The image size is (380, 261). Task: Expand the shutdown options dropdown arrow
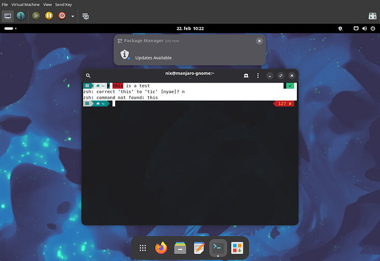click(x=72, y=16)
